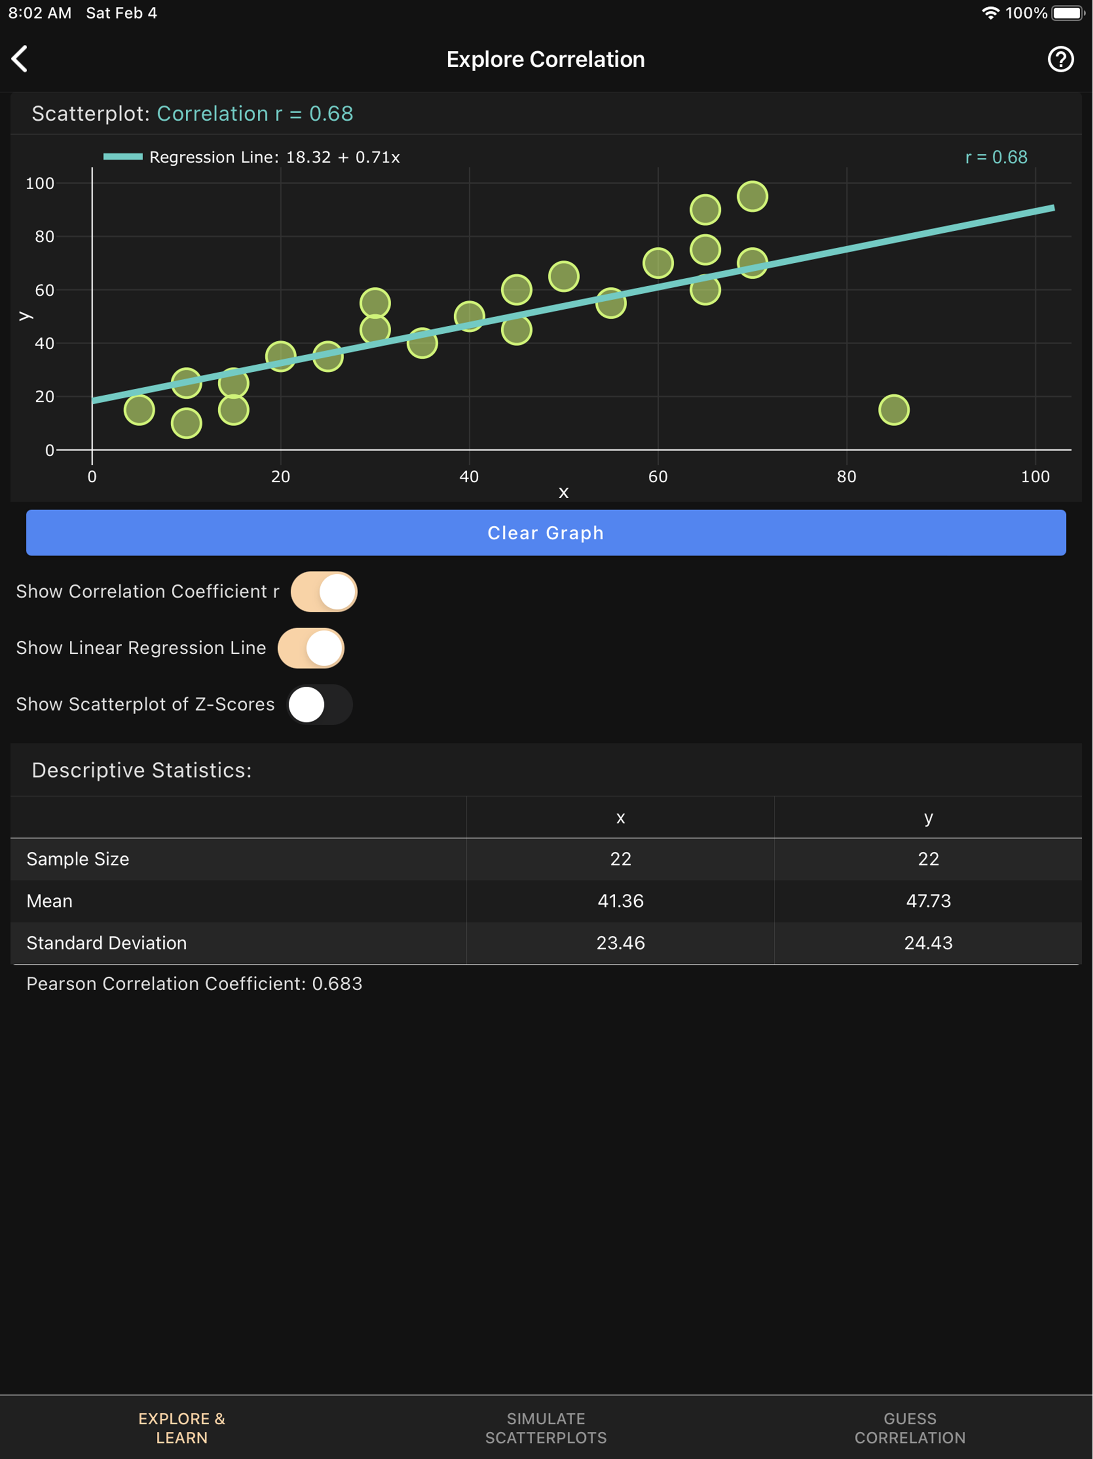Viewport: 1093px width, 1459px height.
Task: Click the highest data point near x=70
Action: pos(752,197)
